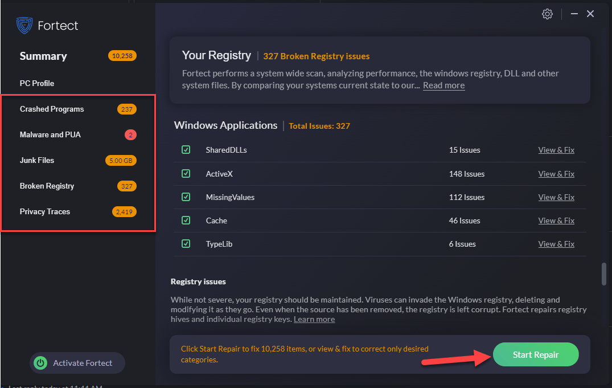
Task: Click the vertical scrollbar thumb
Action: tap(604, 273)
